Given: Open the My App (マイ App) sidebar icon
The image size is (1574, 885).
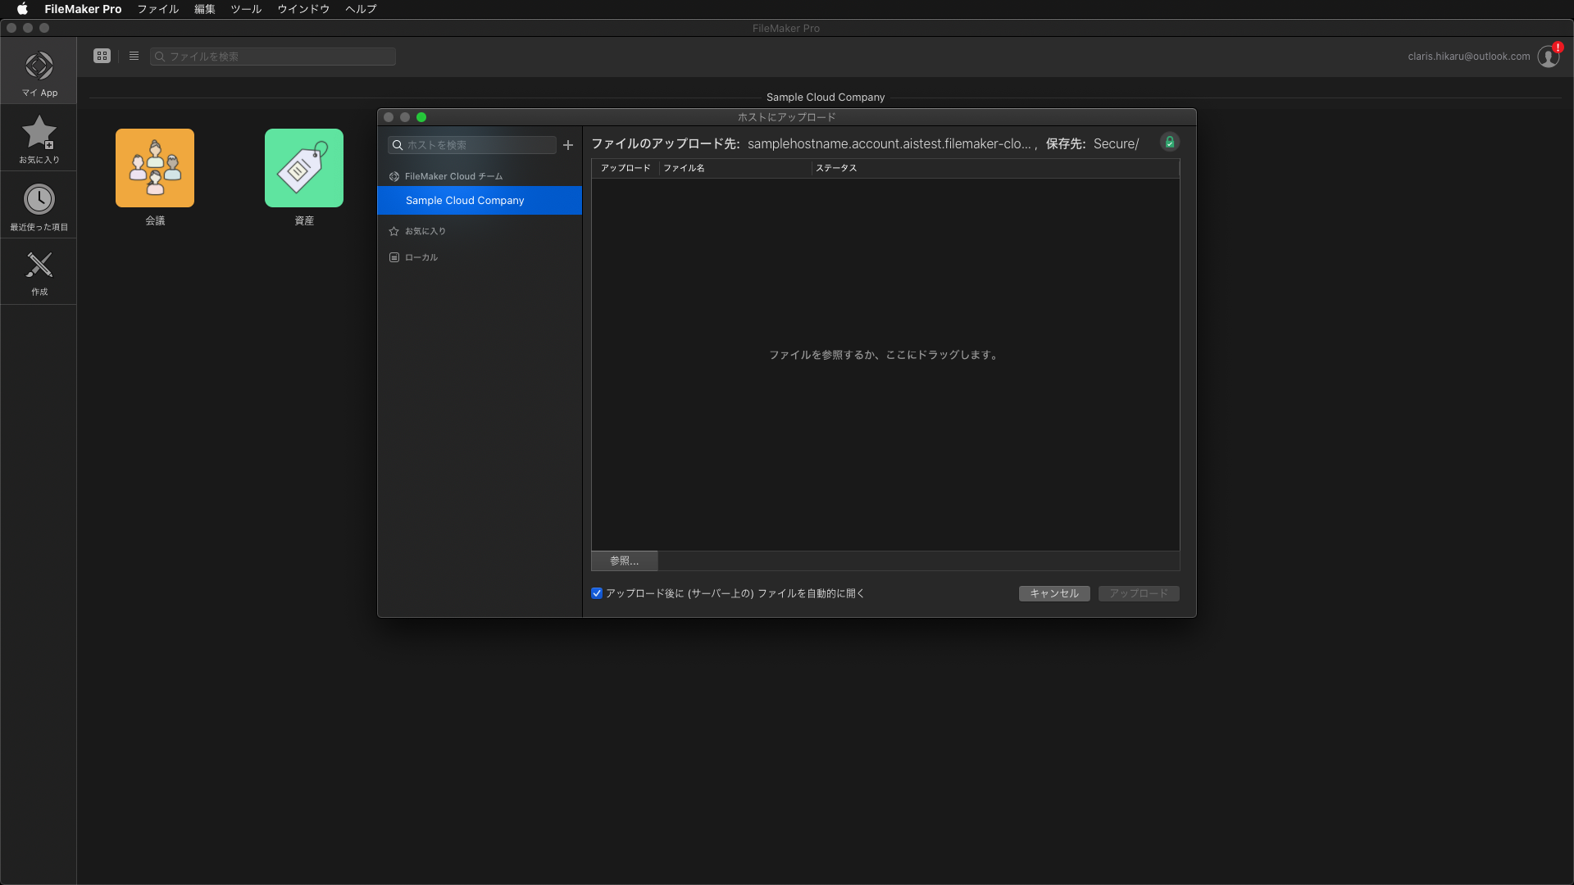Looking at the screenshot, I should [x=39, y=72].
